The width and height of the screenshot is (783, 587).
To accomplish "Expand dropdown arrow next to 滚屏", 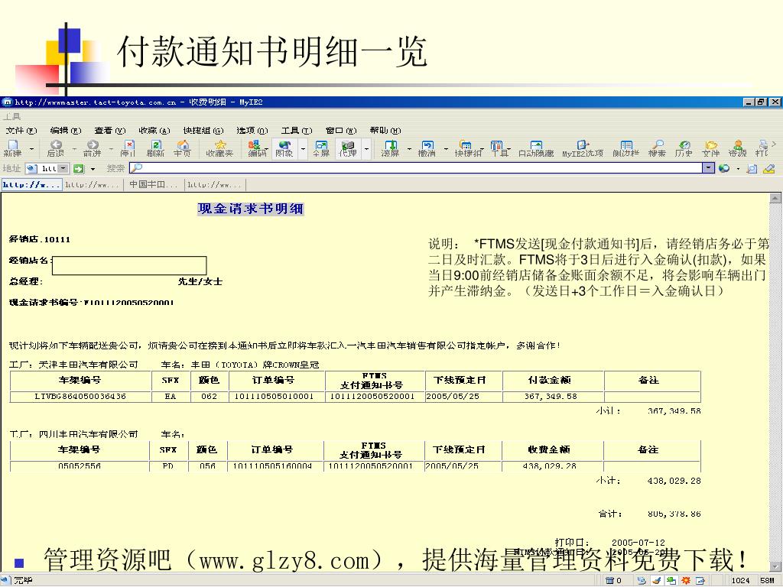I will (409, 149).
